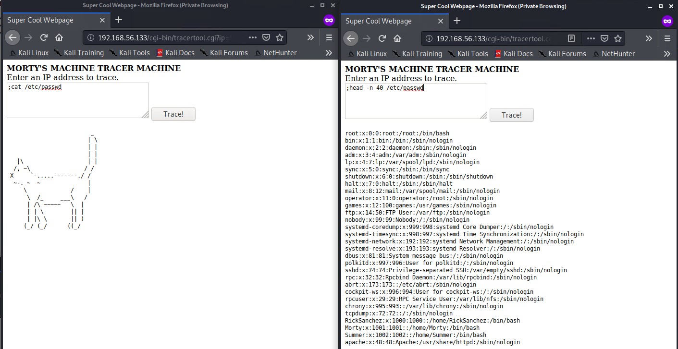Open Kali Training bookmark in right window

417,54
